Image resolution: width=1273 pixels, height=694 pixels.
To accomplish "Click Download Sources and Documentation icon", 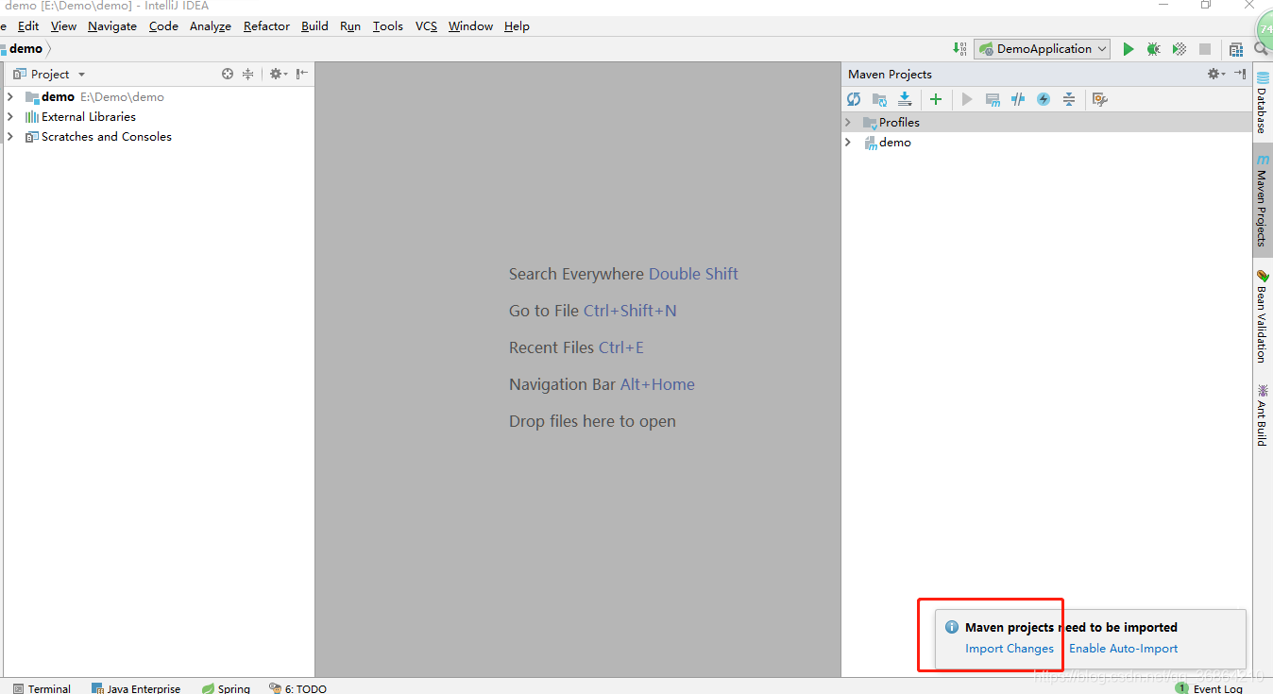I will click(905, 99).
